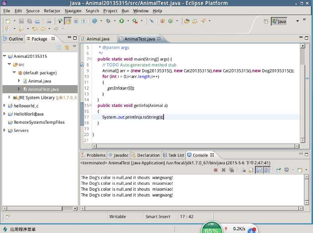Expand the Animal.java tree node
Viewport: 313px width, 233px height.
[x=19, y=81]
